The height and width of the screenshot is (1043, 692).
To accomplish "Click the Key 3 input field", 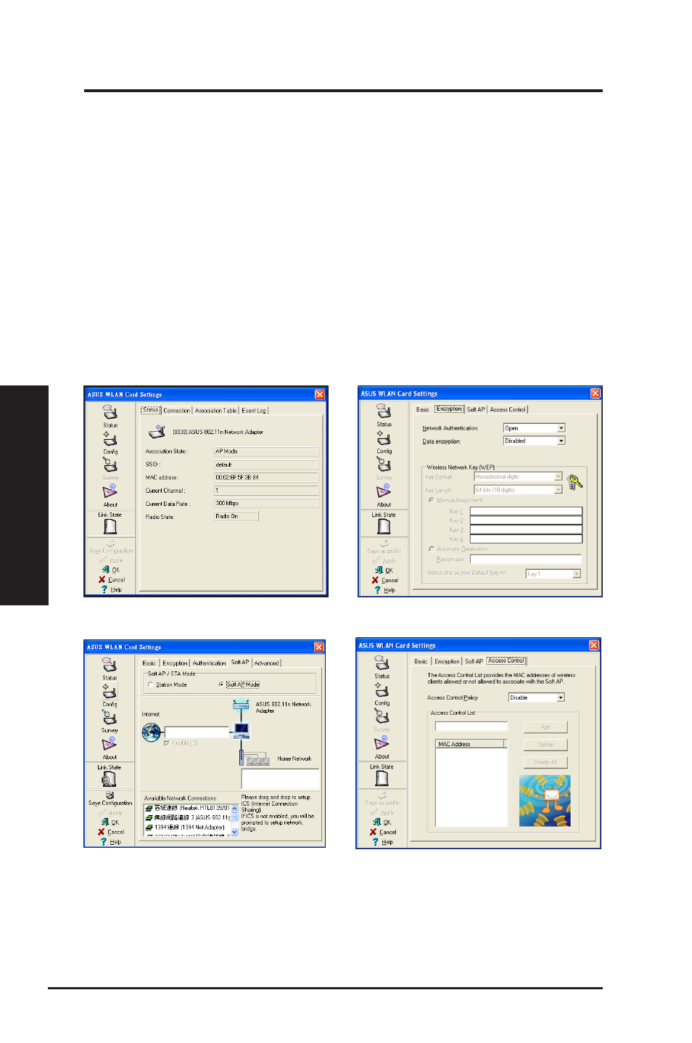I will click(526, 530).
